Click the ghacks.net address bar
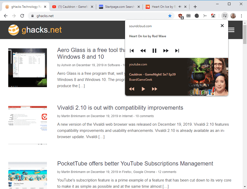The image size is (247, 189). click(x=101, y=16)
